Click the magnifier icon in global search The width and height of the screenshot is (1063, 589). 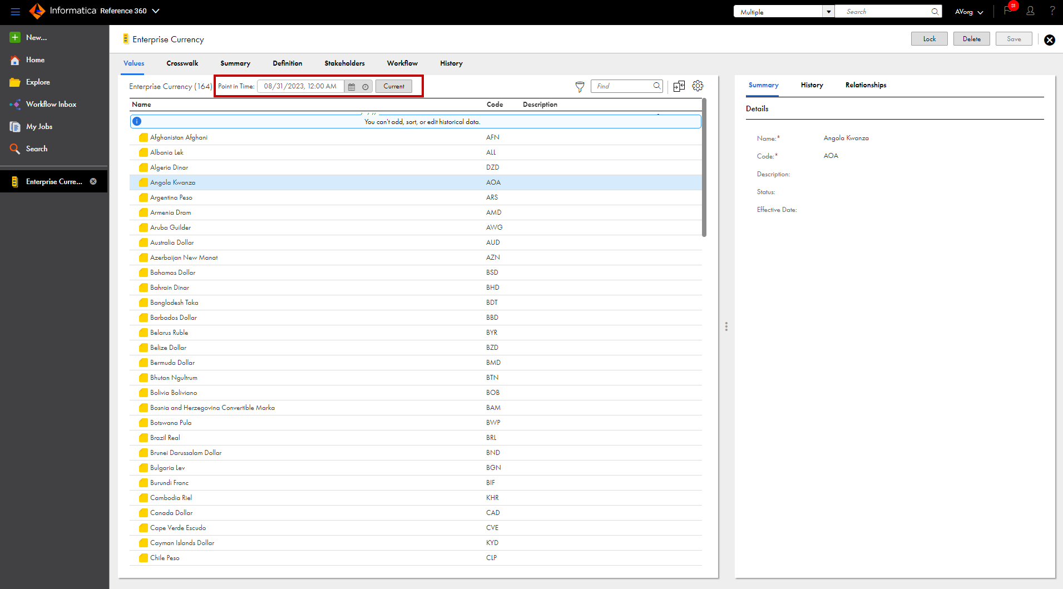[935, 12]
